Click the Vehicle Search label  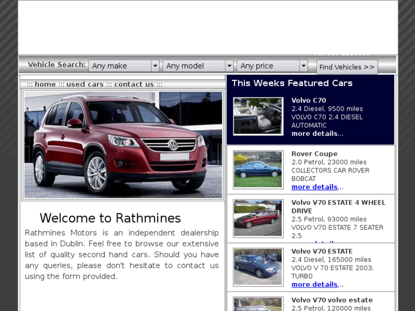(57, 64)
